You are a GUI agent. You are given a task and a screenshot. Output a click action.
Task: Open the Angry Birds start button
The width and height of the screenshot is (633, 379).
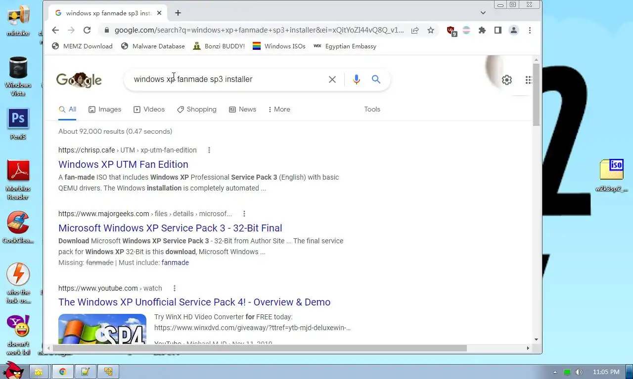13,370
